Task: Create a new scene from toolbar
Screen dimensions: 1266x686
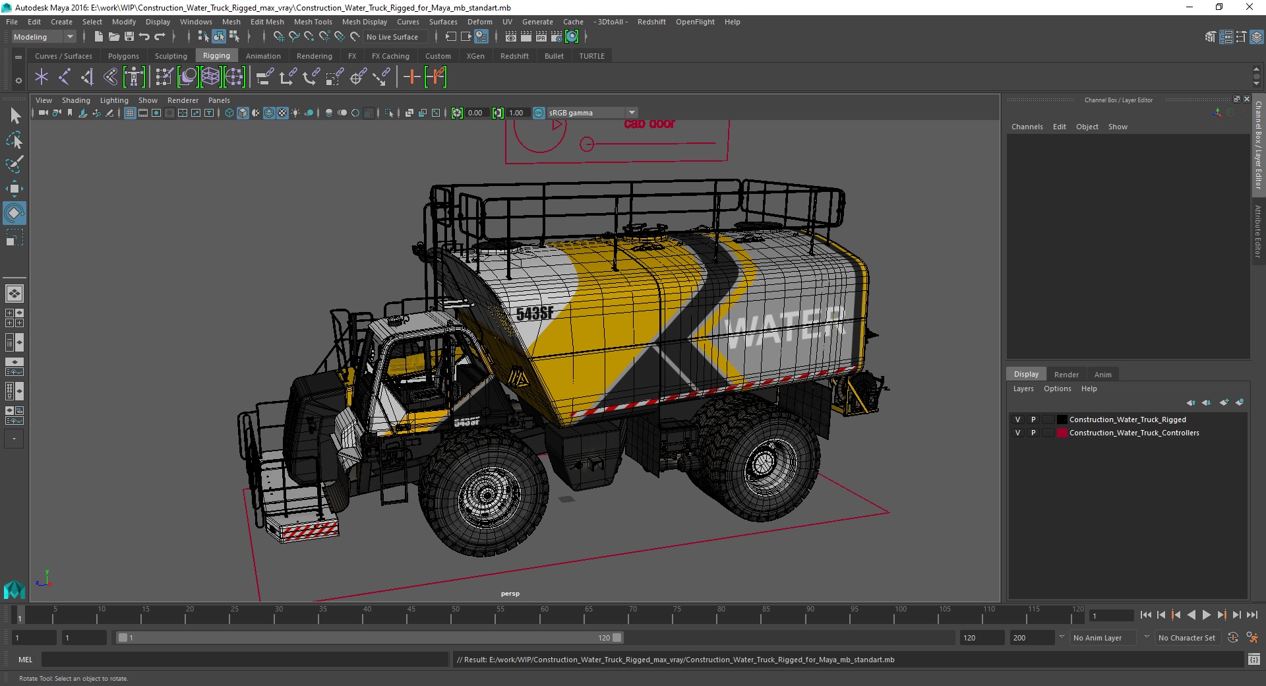Action: (x=98, y=37)
